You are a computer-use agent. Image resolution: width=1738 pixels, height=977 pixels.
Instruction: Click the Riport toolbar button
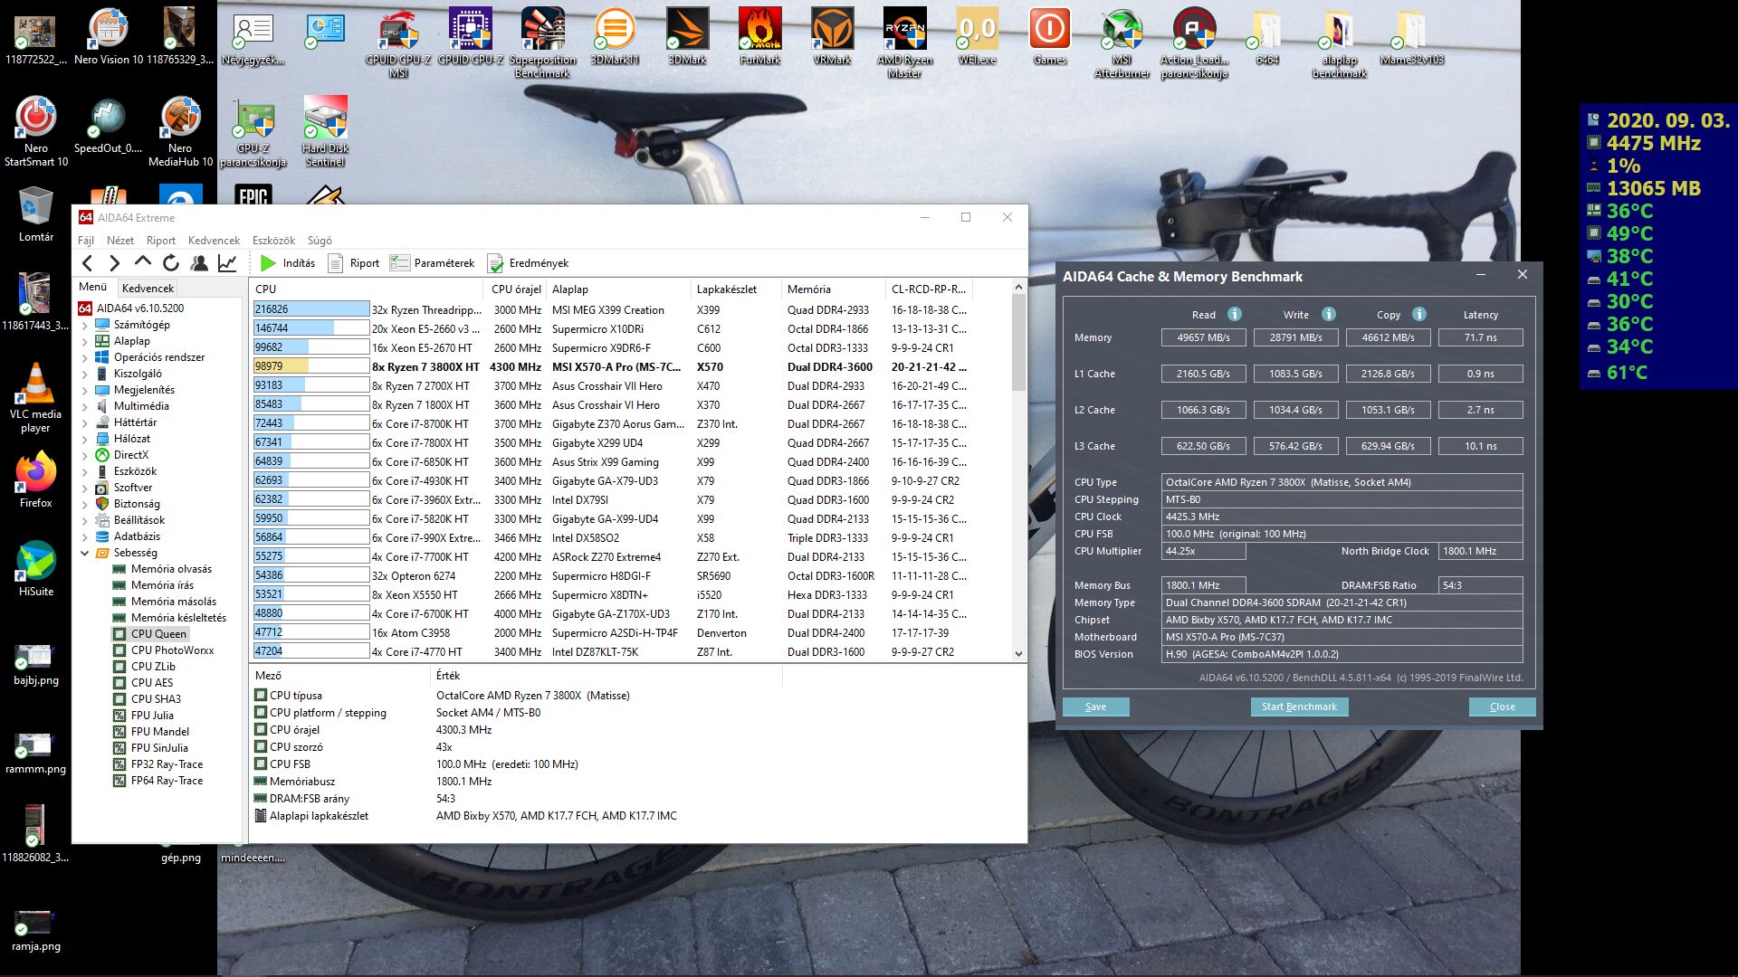[x=354, y=263]
